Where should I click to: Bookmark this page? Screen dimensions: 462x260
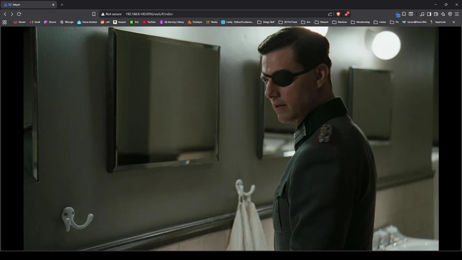[x=94, y=14]
